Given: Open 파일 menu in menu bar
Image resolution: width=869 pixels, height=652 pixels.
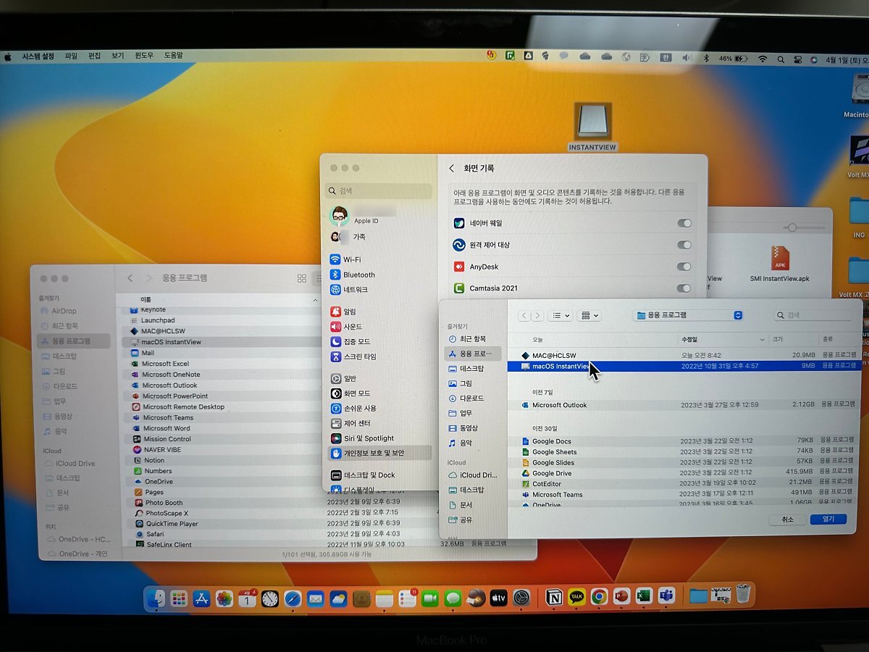Looking at the screenshot, I should point(71,56).
